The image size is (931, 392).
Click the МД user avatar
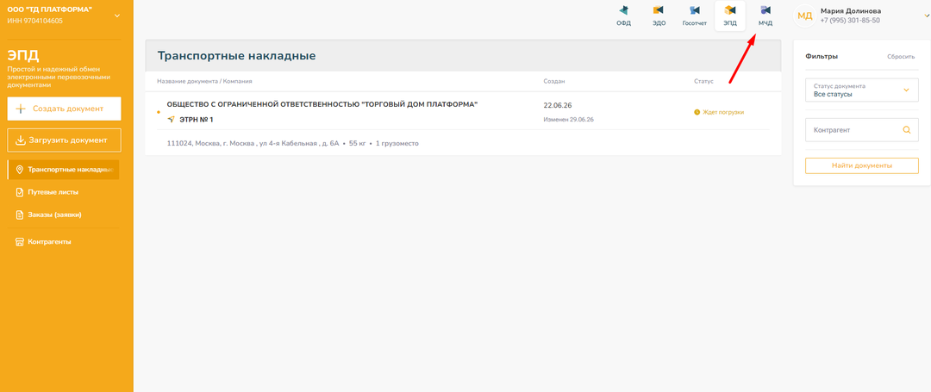[x=804, y=16]
